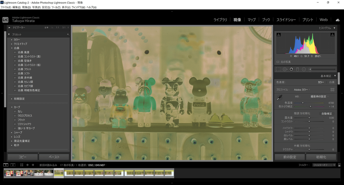Open the フィルターオフ filter dropdown
The height and width of the screenshot is (185, 344).
coord(324,165)
